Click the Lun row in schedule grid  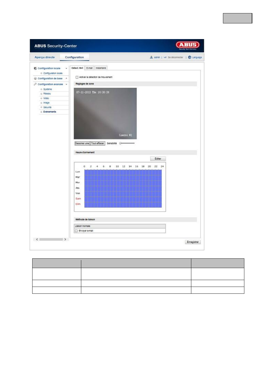(123, 172)
